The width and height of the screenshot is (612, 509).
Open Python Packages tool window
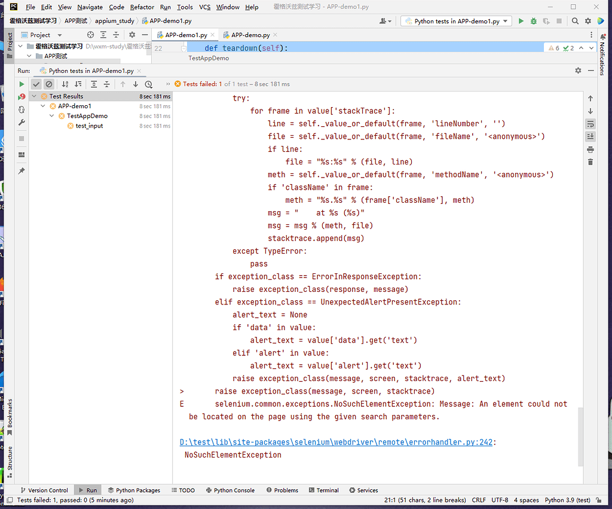tap(134, 490)
